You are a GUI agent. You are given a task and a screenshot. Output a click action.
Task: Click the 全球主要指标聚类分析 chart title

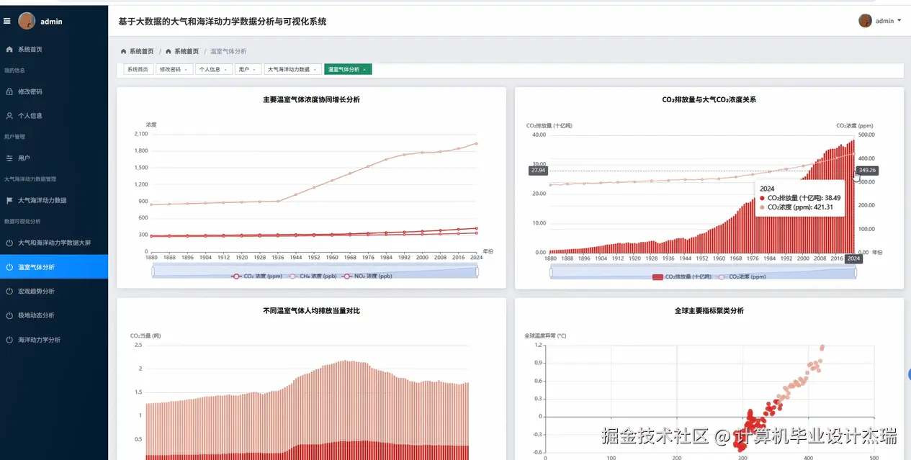(709, 310)
